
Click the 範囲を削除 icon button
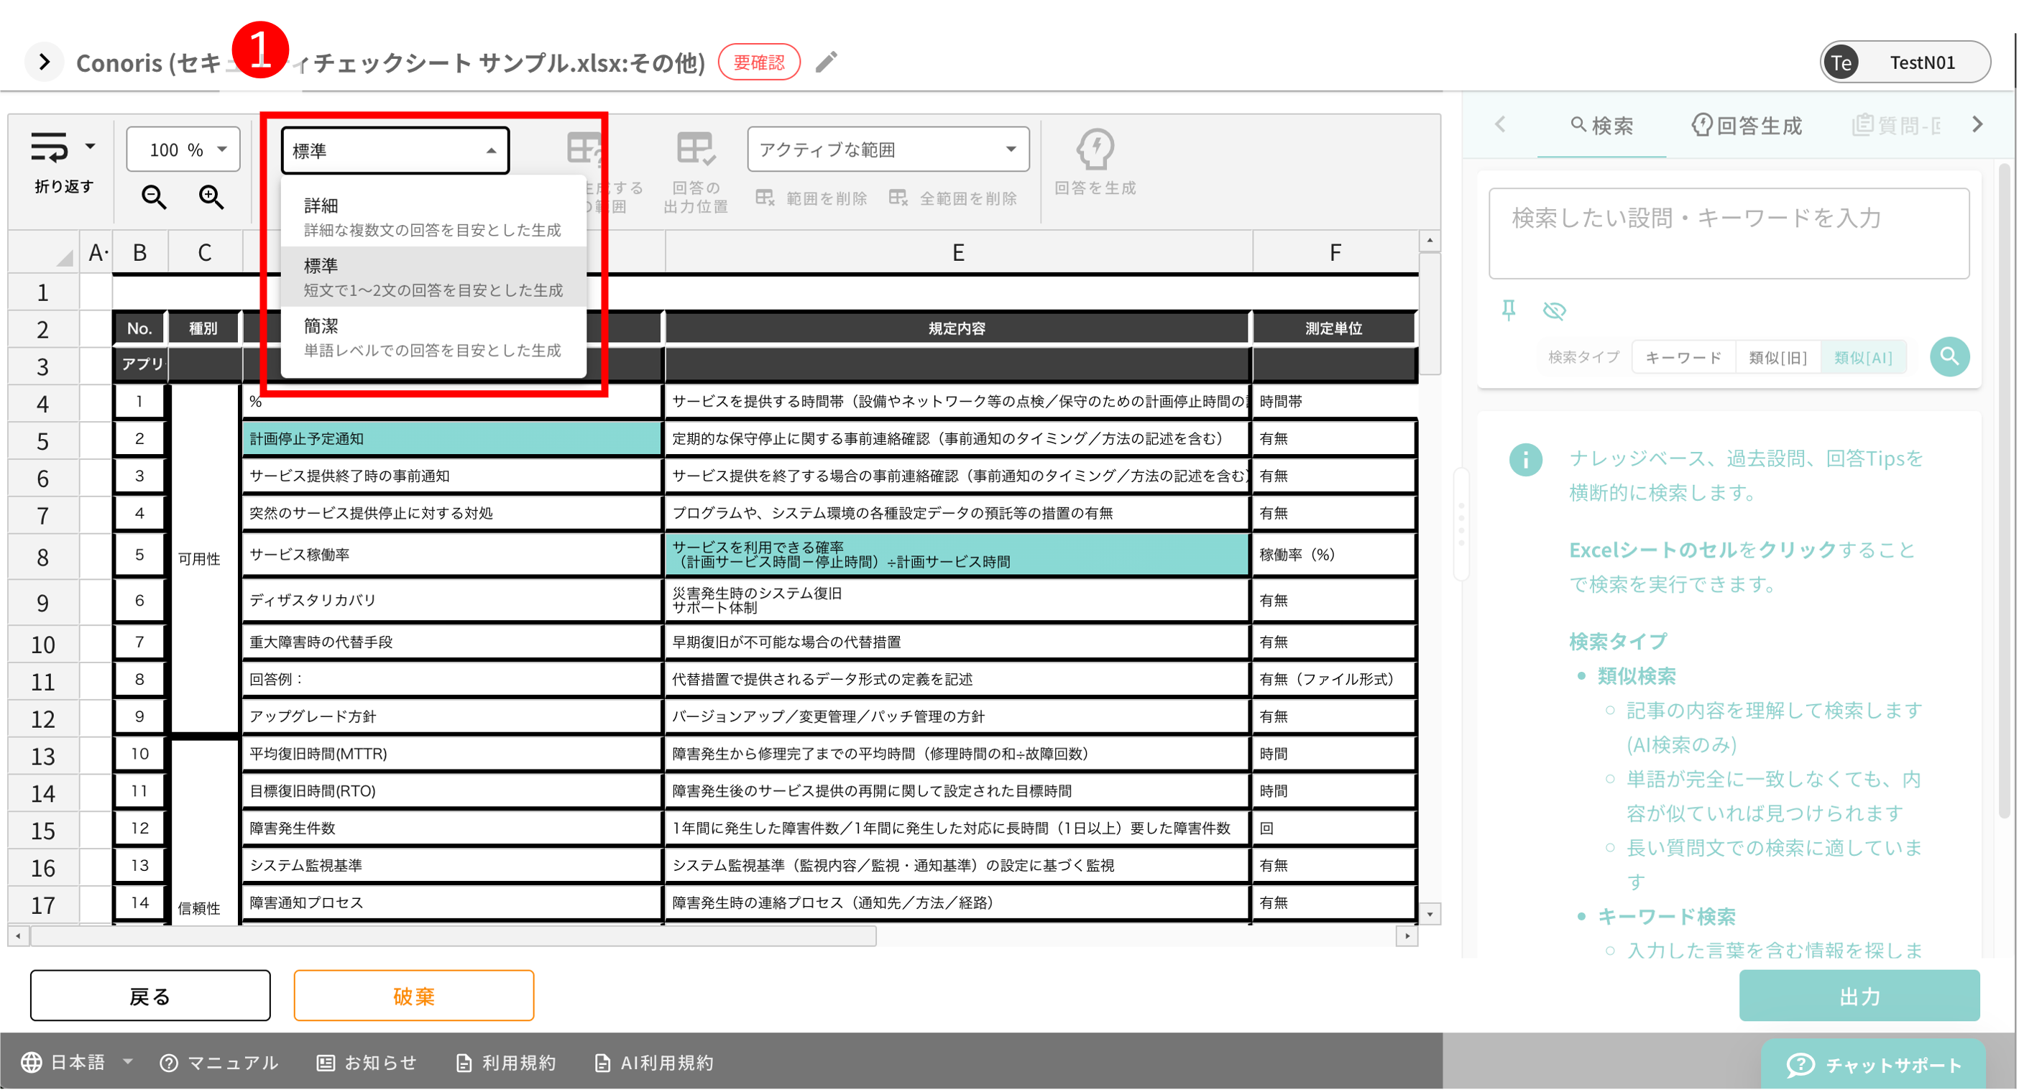coord(765,198)
